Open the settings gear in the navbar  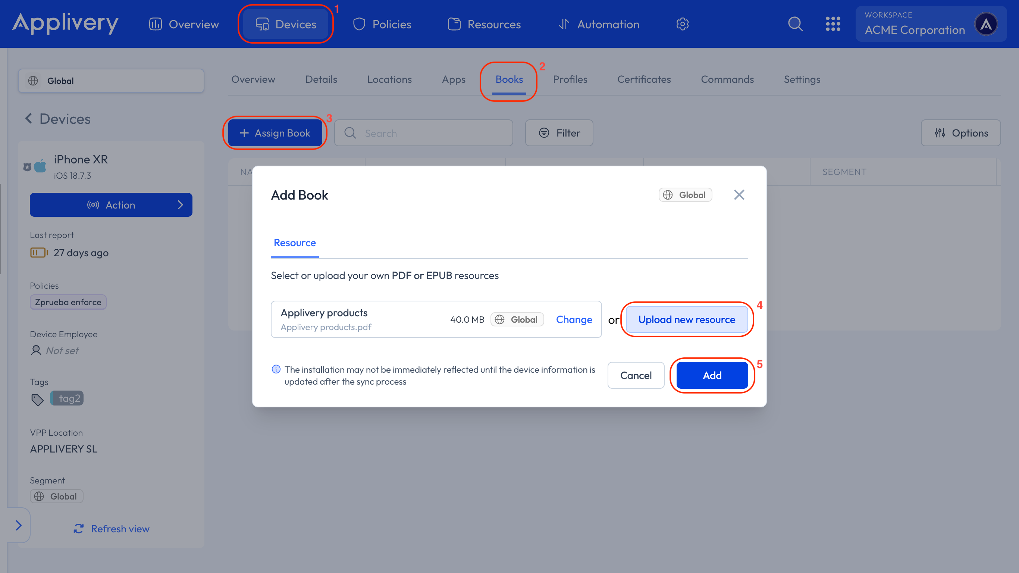(682, 24)
